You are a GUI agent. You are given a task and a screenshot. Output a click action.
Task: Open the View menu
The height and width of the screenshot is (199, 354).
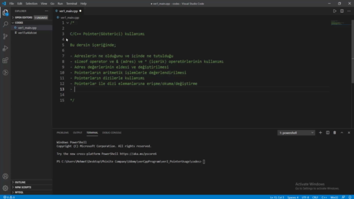point(44,4)
